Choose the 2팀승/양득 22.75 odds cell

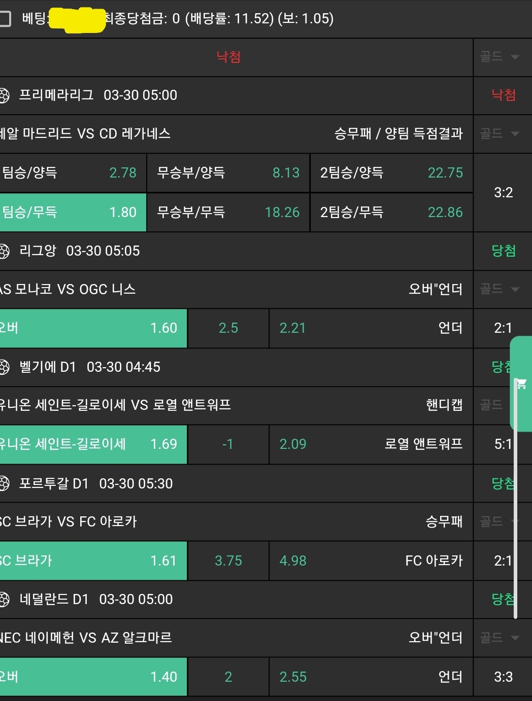[391, 173]
